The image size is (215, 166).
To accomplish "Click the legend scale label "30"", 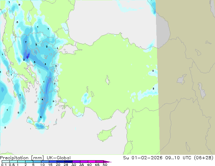I will 74,165.
